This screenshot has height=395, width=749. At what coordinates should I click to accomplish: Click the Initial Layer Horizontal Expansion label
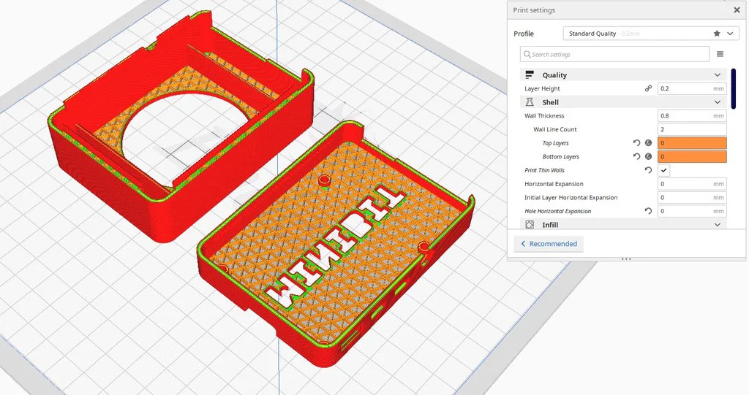point(571,197)
